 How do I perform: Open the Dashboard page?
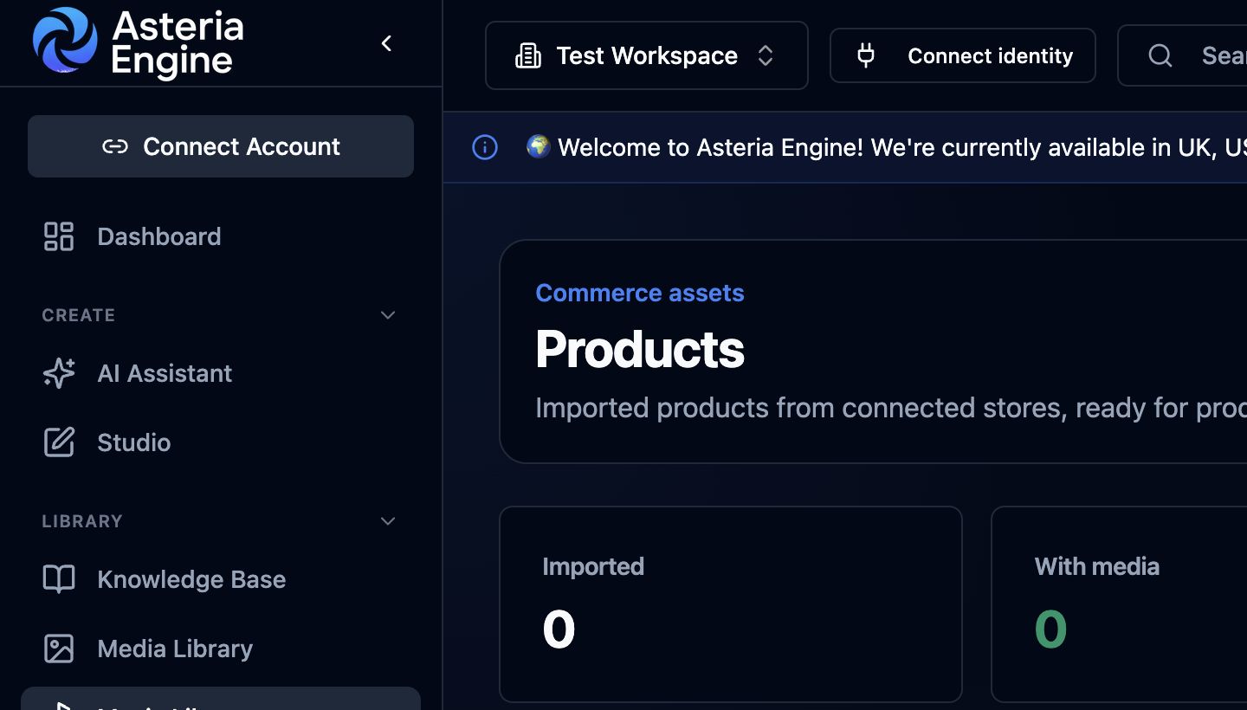click(221, 236)
